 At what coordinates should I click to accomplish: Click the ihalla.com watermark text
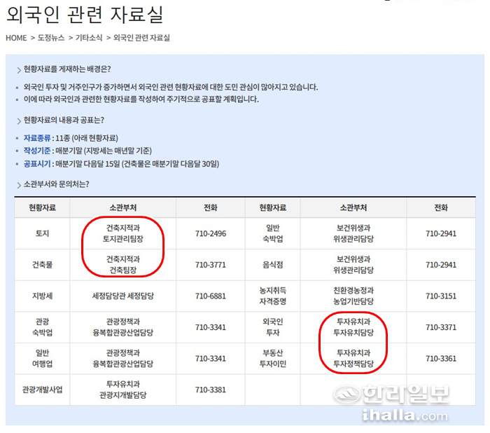pos(406,415)
